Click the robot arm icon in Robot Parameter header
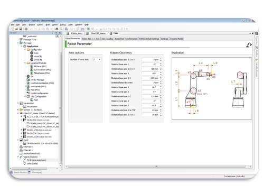 pos(249,45)
